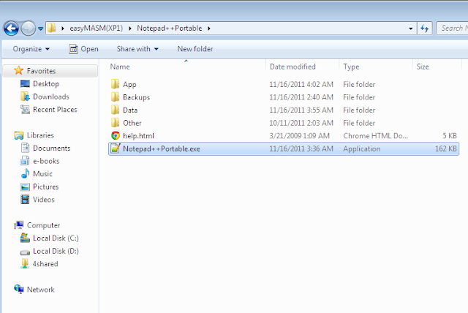Select Computer in the navigation pane
This screenshot has height=313, width=468.
pos(44,225)
